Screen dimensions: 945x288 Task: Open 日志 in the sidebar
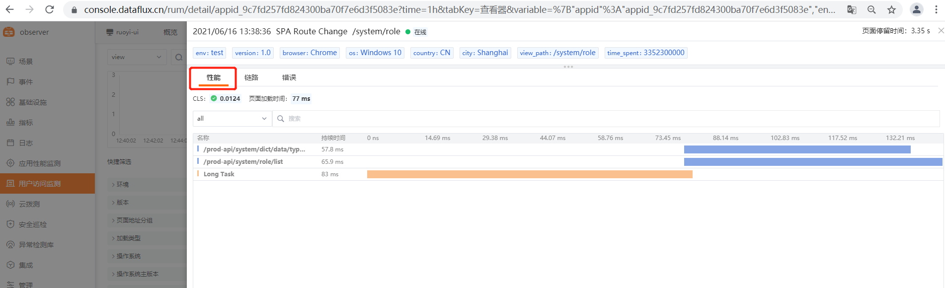(26, 143)
